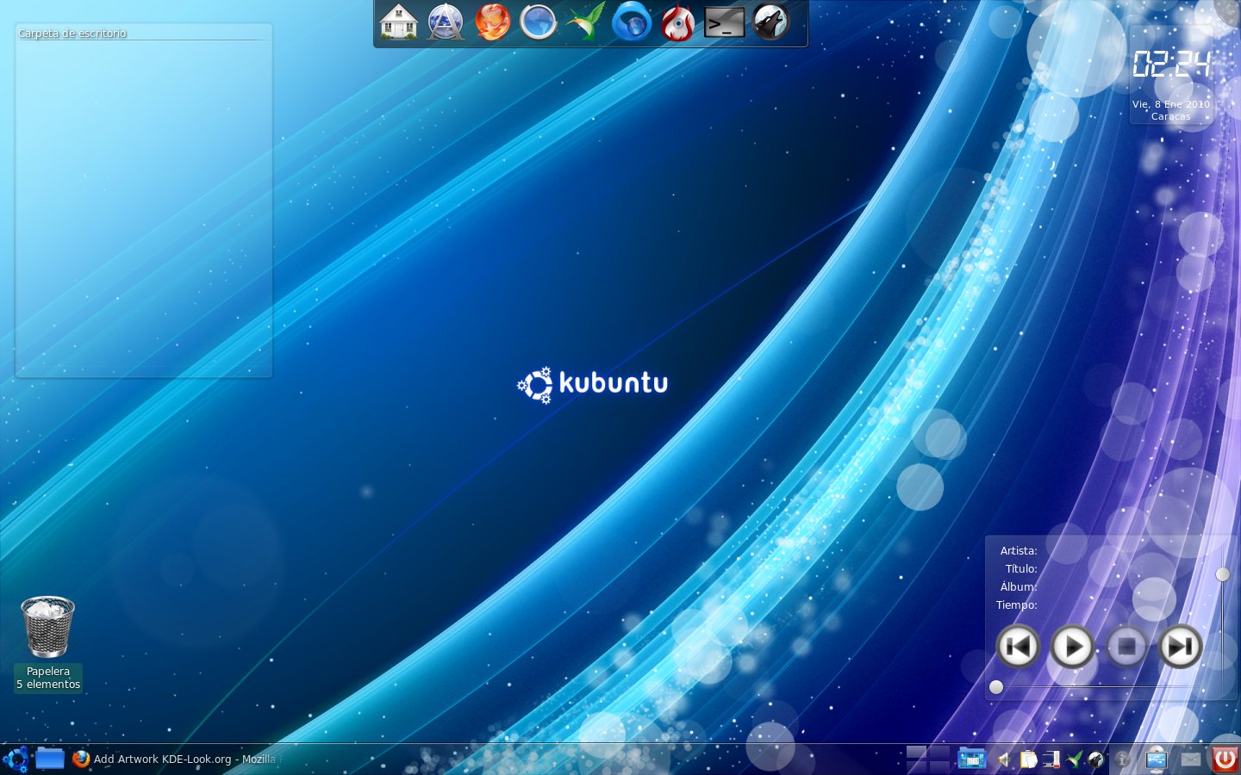Click the Álbum: label in media player

(1019, 587)
